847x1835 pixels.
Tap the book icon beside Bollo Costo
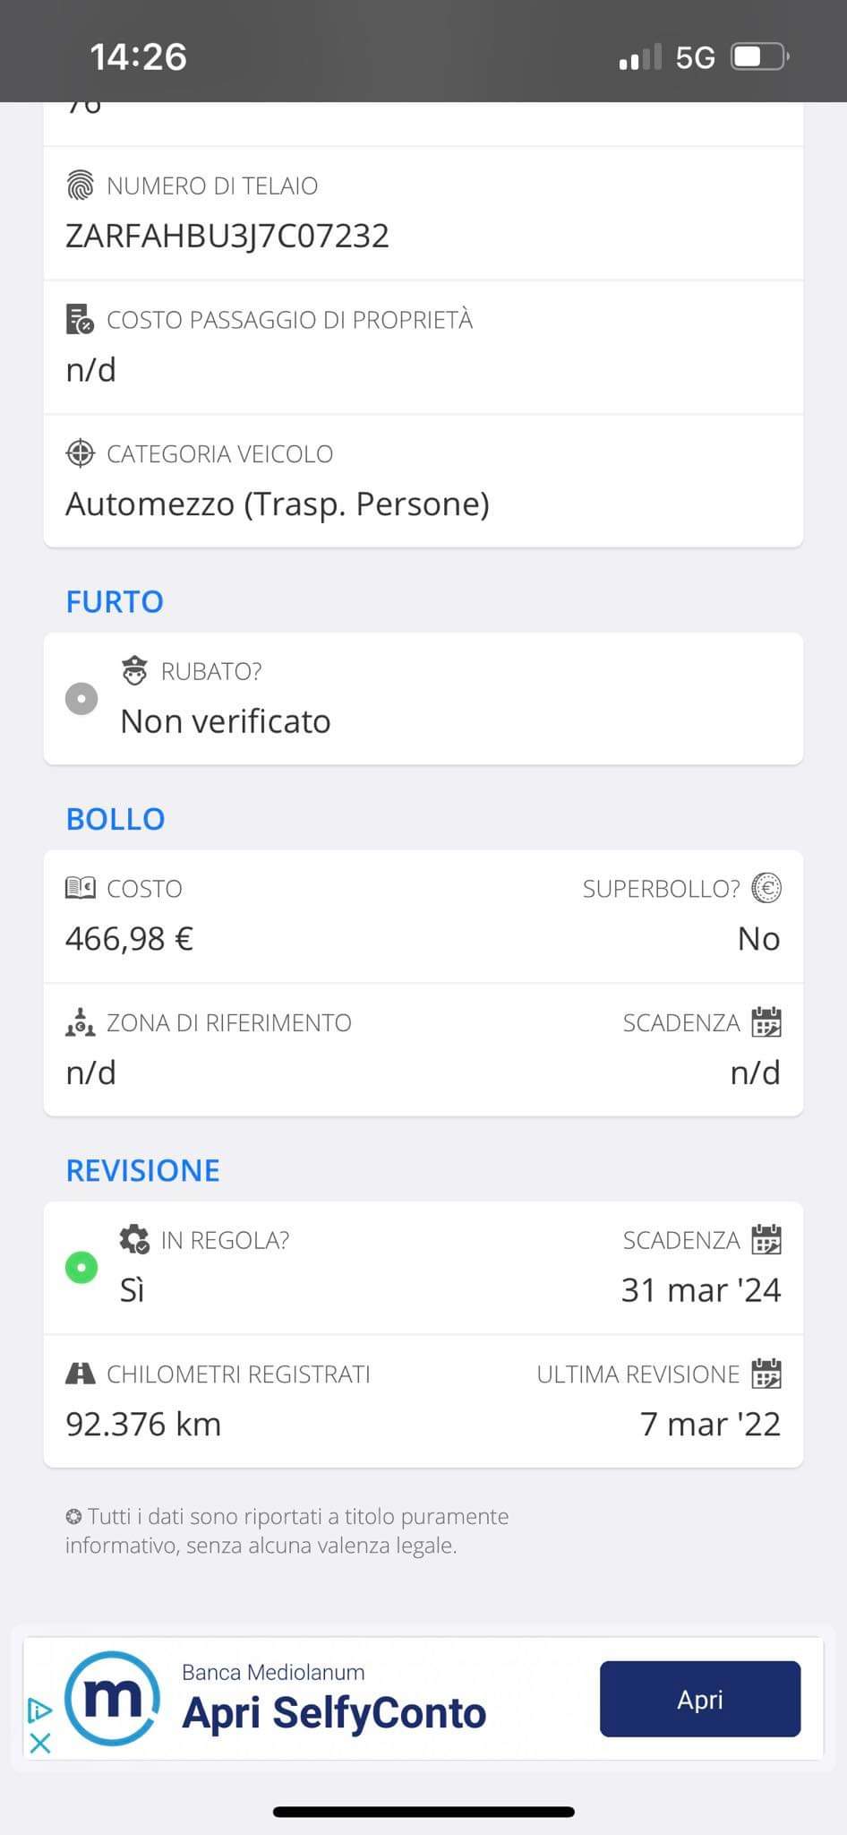tap(81, 888)
